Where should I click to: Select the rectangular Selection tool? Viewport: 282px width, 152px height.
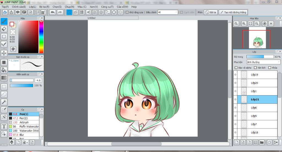4,87
